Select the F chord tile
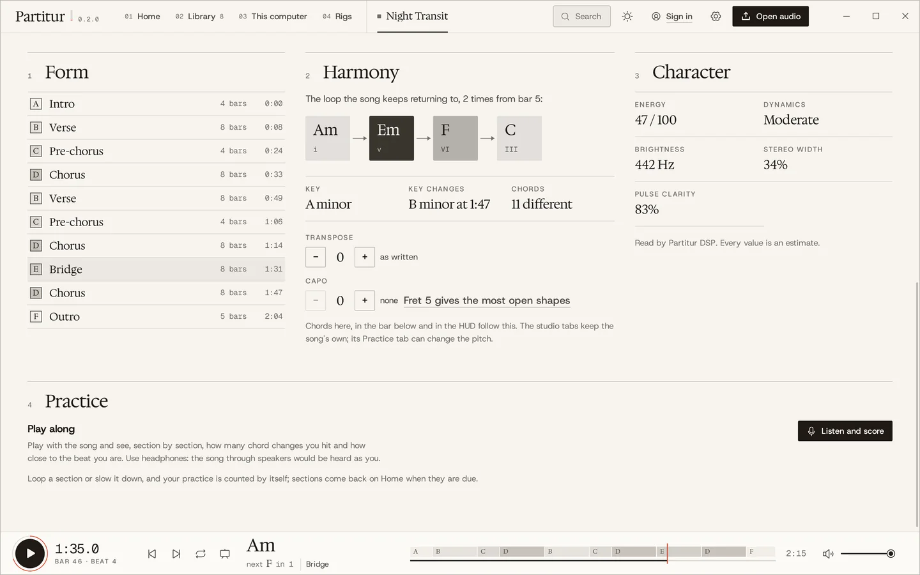Viewport: 920px width, 575px height. (456, 138)
